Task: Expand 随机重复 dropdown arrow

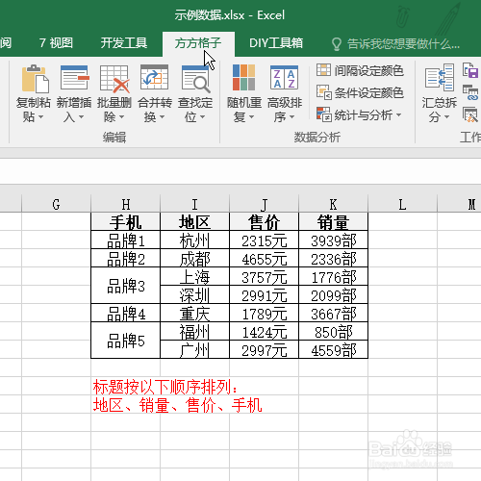Action: pos(251,117)
